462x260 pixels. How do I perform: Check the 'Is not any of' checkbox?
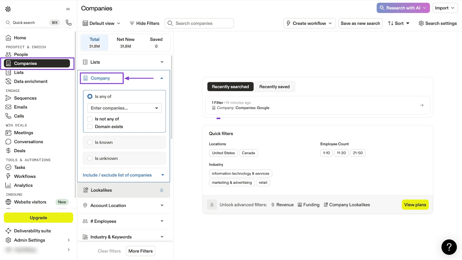pyautogui.click(x=90, y=119)
